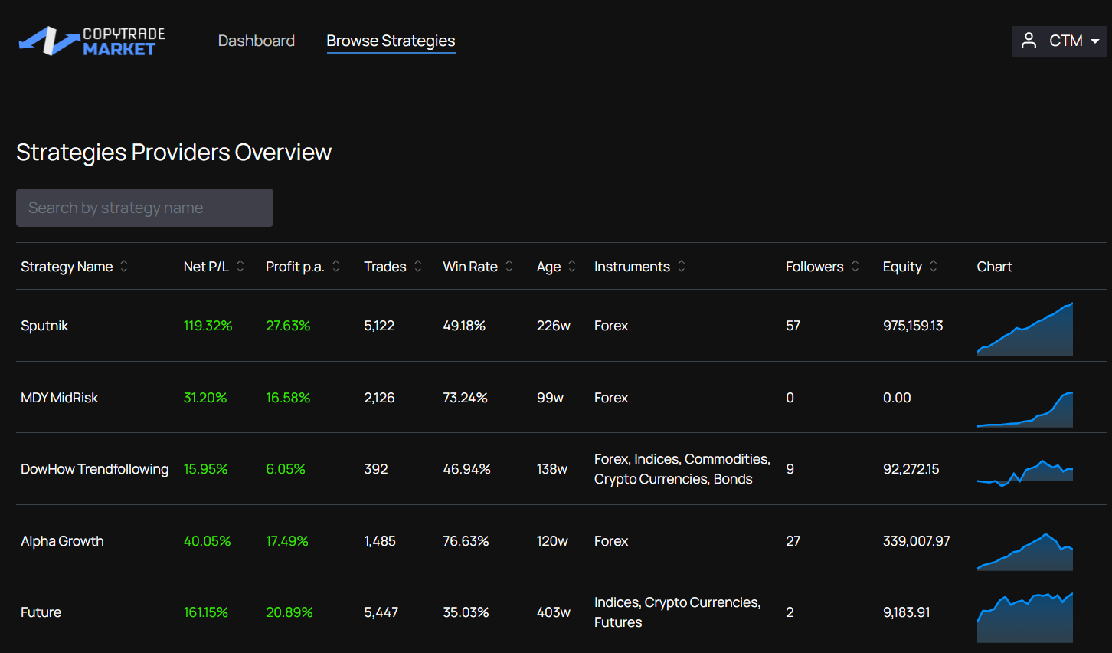This screenshot has height=653, width=1112.
Task: Click the CopyTrade Market logo
Action: click(92, 41)
